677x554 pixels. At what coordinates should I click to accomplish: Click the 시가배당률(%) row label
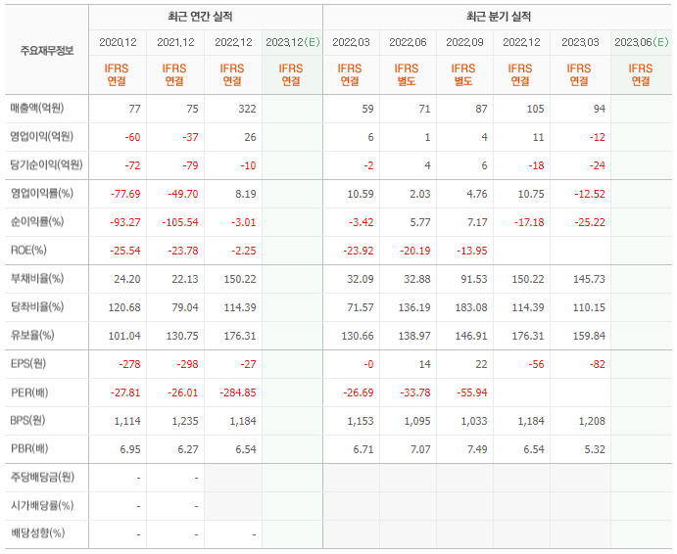click(42, 505)
